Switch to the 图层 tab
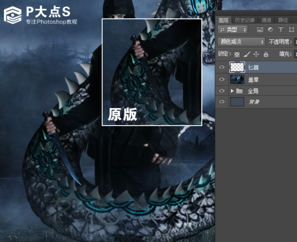The width and height of the screenshot is (297, 242). (x=223, y=20)
